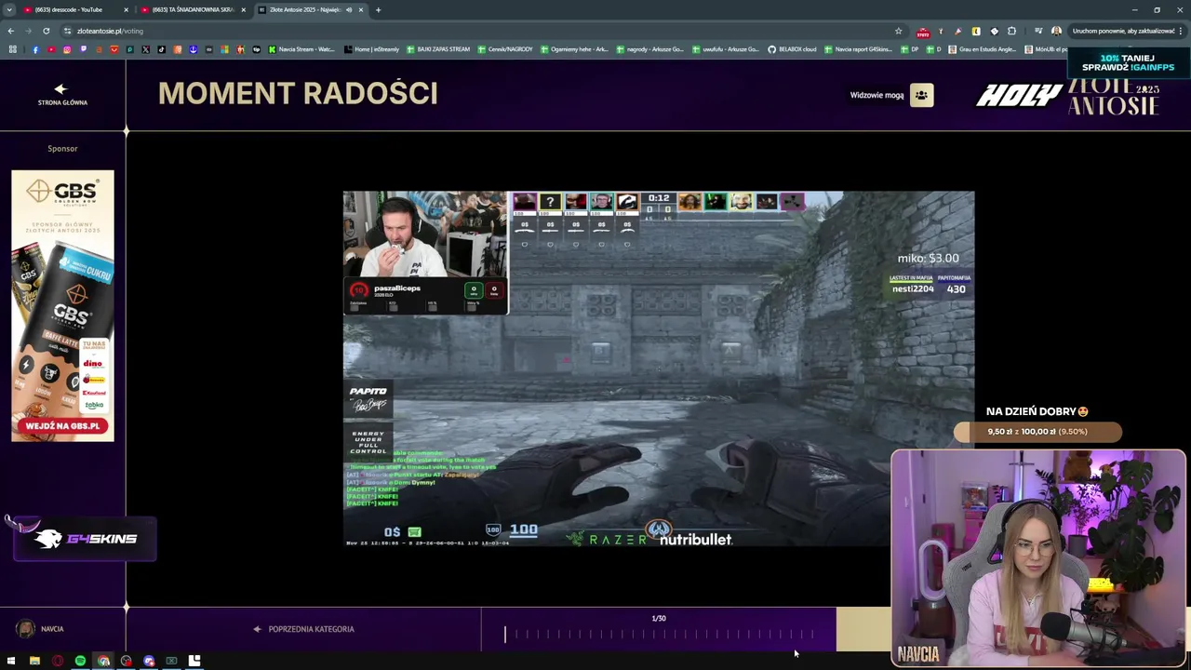Viewport: 1191px width, 670px height.
Task: Open the tab search dropdown arrow
Action: [x=9, y=9]
